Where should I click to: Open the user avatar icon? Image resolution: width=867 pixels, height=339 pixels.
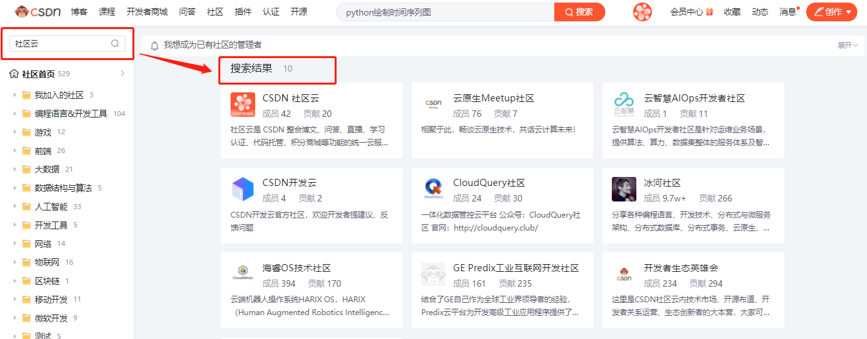[642, 12]
